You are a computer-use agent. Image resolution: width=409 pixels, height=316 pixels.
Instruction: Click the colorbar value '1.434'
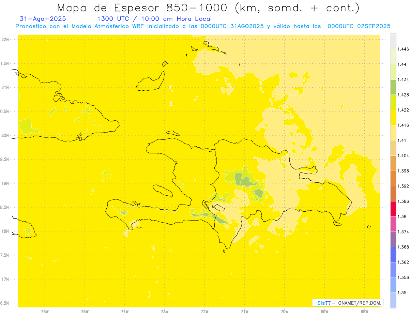coord(403,79)
